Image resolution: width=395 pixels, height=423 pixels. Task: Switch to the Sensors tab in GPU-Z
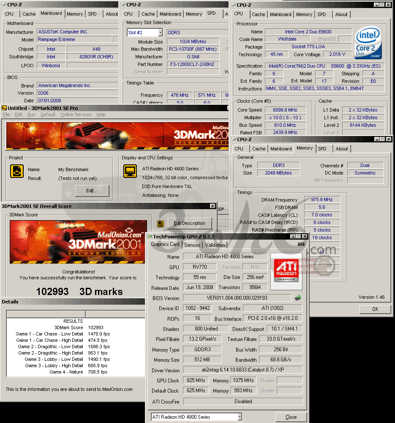point(192,245)
